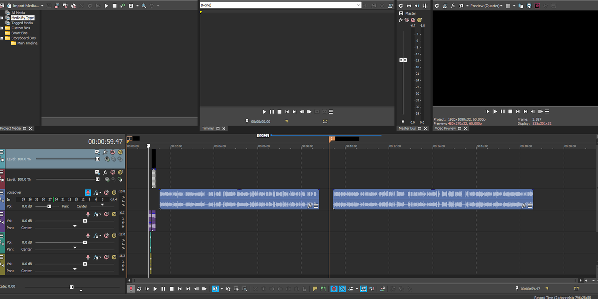Open Import Media dropdown arrow

pyautogui.click(x=42, y=6)
